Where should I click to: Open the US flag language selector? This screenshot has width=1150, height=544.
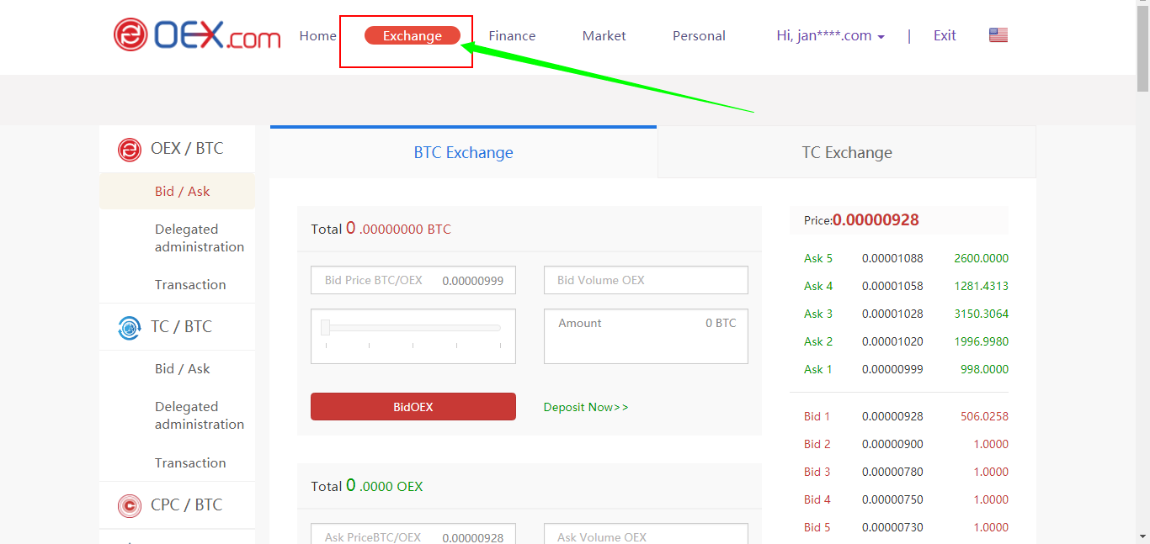[998, 35]
